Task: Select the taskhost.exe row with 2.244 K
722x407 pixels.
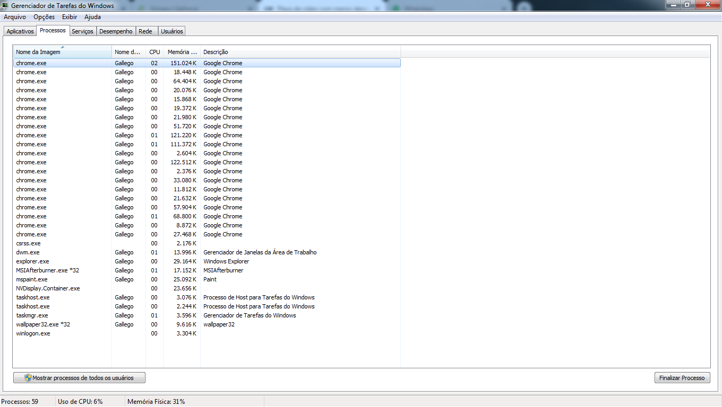Action: pos(207,306)
